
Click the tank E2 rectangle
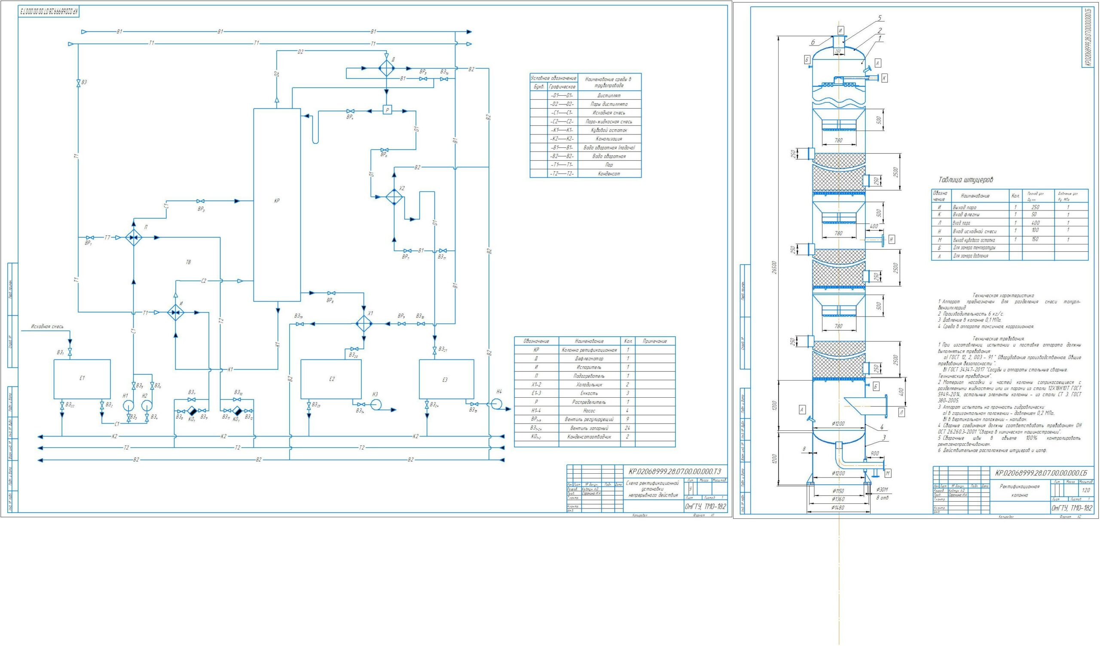click(x=331, y=379)
